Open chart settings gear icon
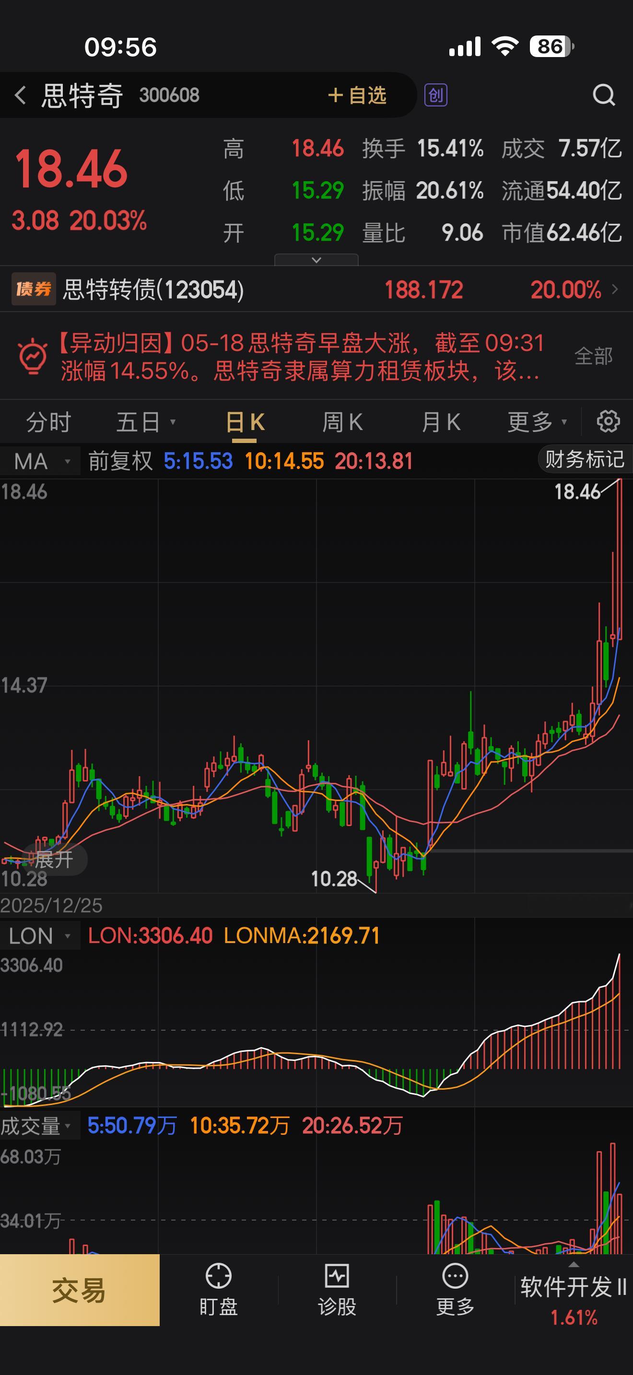Image resolution: width=633 pixels, height=1375 pixels. tap(608, 422)
